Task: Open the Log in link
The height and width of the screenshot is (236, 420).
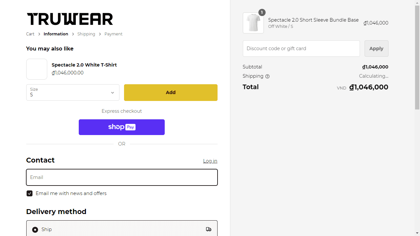Action: (x=210, y=161)
